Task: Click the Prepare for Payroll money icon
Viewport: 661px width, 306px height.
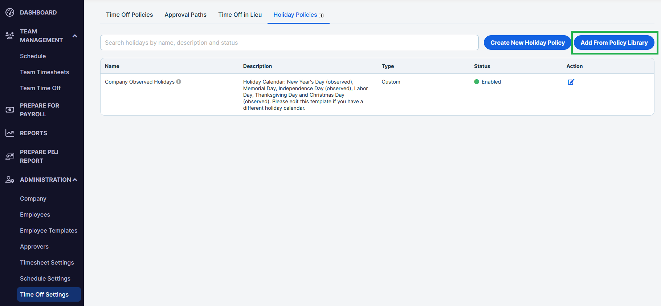Action: point(10,110)
